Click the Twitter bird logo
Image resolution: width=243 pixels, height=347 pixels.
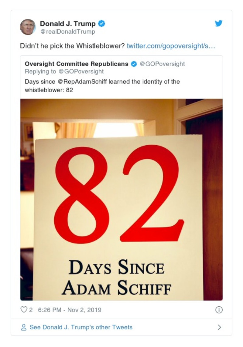coord(219,23)
